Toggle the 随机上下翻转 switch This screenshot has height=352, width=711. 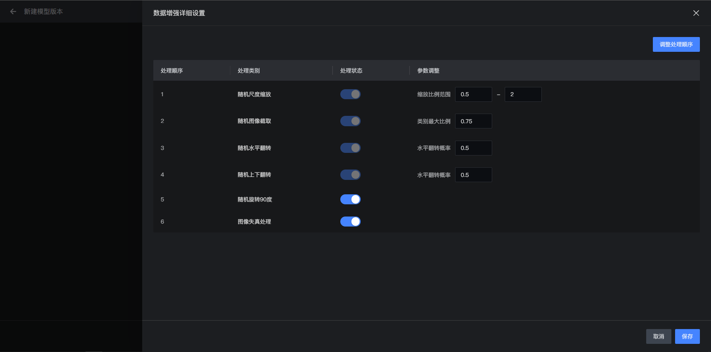click(350, 175)
